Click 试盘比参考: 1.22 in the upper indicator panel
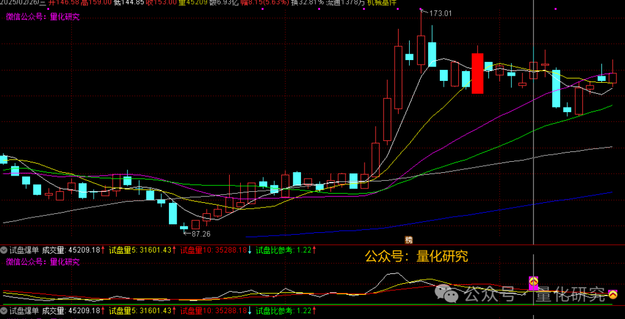This screenshot has height=319, width=625. (x=282, y=250)
